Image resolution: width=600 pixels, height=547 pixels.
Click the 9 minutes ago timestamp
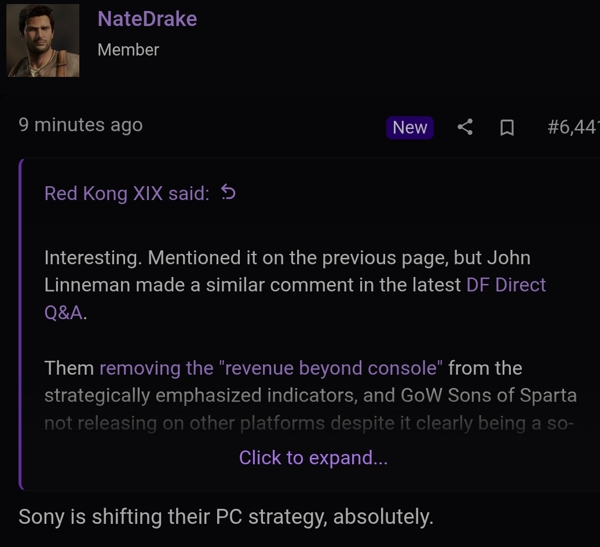click(81, 125)
